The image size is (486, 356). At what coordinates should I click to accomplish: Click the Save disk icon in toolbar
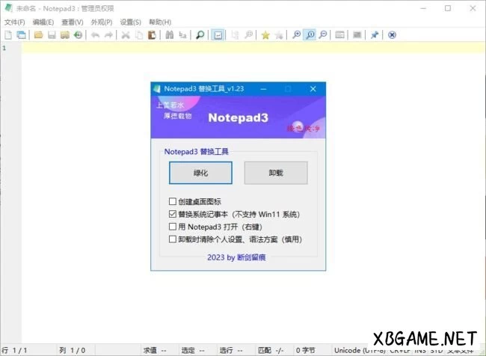(52, 35)
